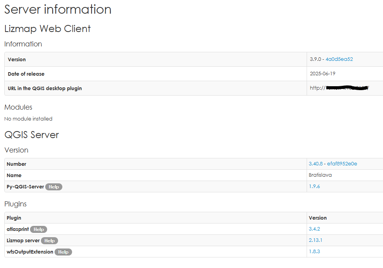Screen dimensions: 383x268
Task: Open wfsOutputExtension version 1.8.3 link
Action: pyautogui.click(x=314, y=251)
